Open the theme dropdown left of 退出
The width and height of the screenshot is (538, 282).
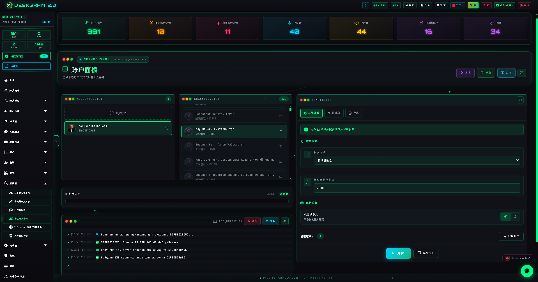click(x=505, y=5)
